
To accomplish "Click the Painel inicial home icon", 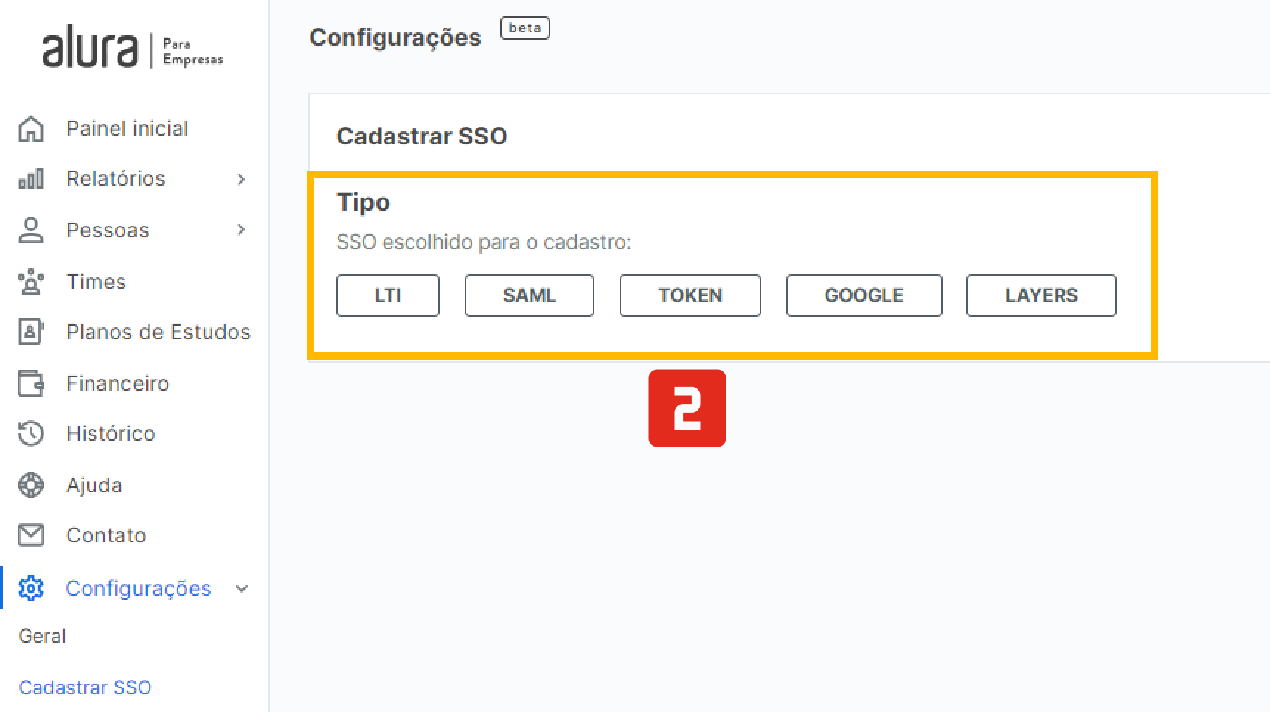I will pos(31,128).
